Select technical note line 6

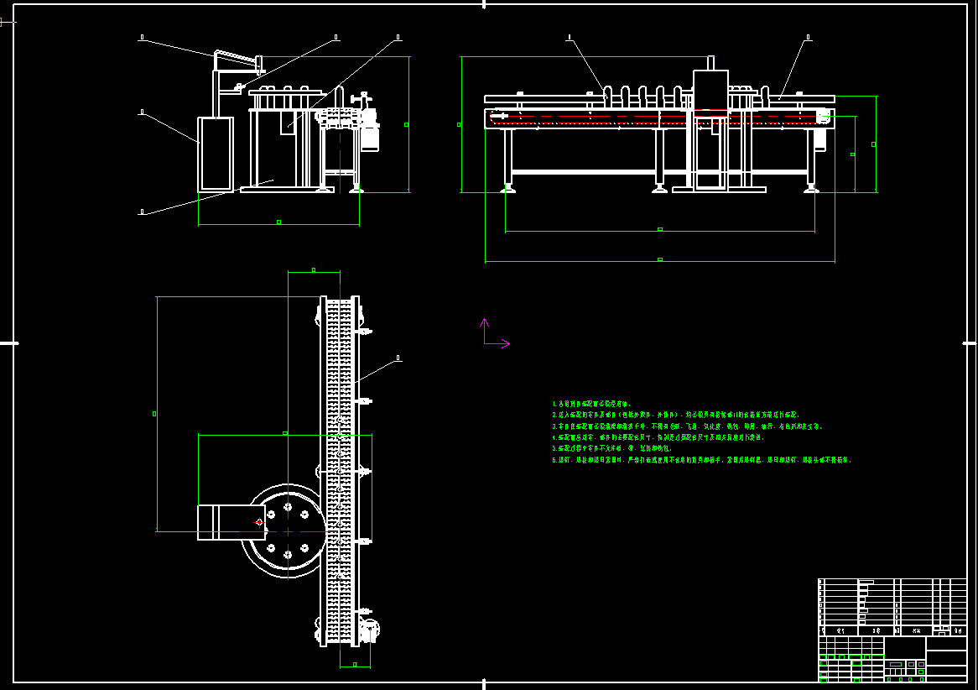[701, 460]
